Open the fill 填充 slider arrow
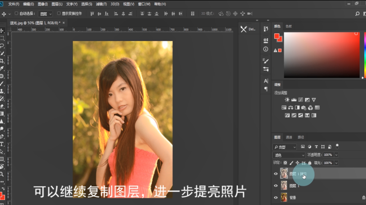This screenshot has height=205, width=366. 336,163
